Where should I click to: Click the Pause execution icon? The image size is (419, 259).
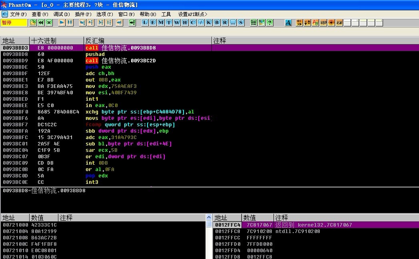(x=70, y=23)
